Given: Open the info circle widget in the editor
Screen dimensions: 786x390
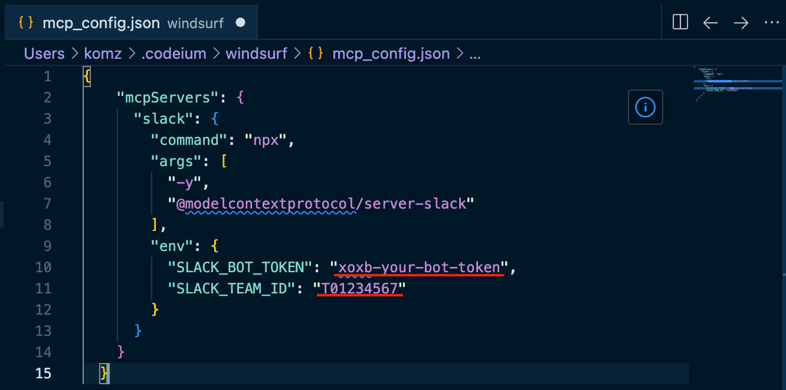Looking at the screenshot, I should click(x=645, y=107).
